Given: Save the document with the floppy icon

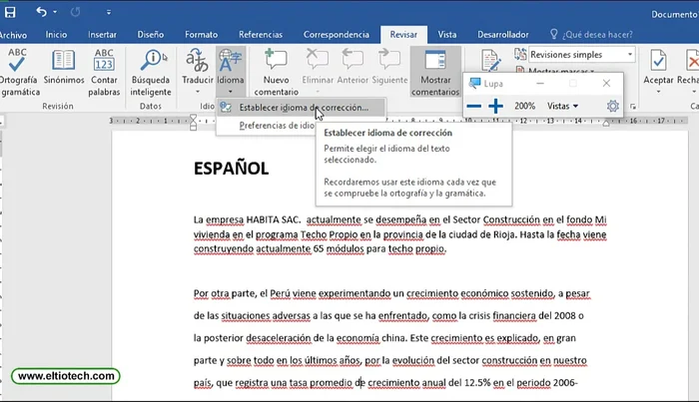Looking at the screenshot, I should (x=10, y=12).
